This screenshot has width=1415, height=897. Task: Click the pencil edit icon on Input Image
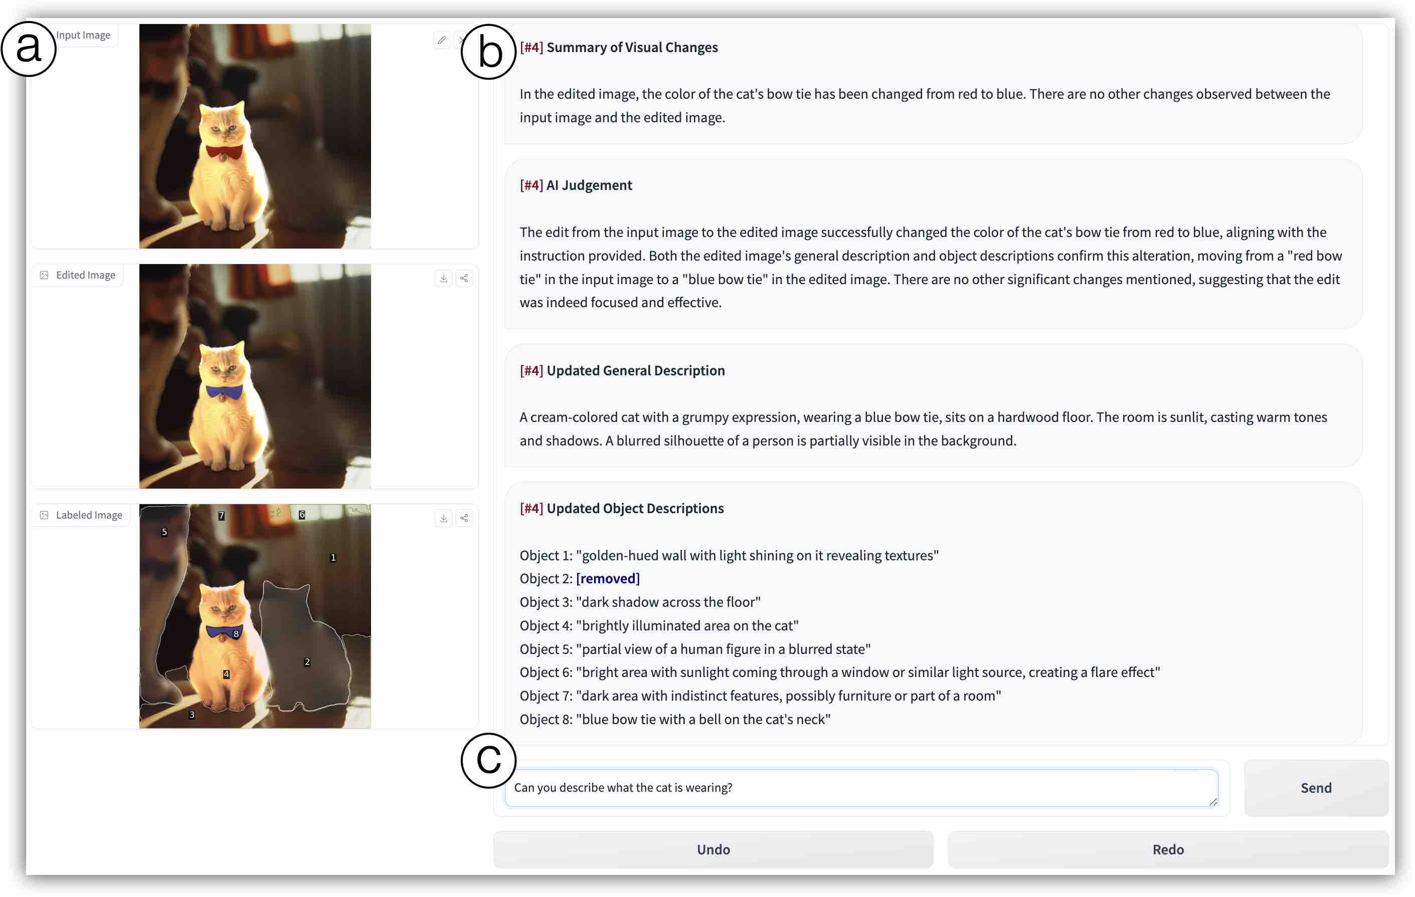[x=441, y=40]
